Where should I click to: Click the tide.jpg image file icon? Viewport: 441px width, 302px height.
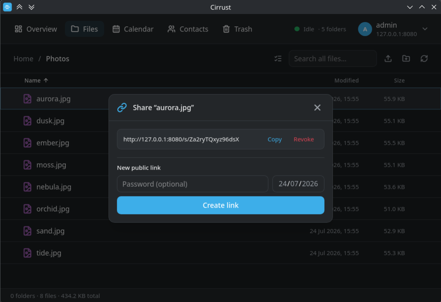[27, 253]
